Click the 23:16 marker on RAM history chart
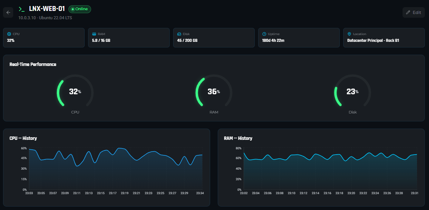The image size is (429, 210). point(327,193)
